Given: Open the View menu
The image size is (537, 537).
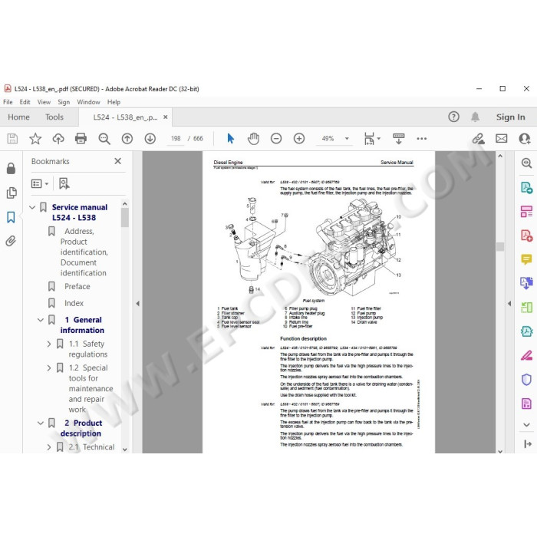Looking at the screenshot, I should 44,102.
